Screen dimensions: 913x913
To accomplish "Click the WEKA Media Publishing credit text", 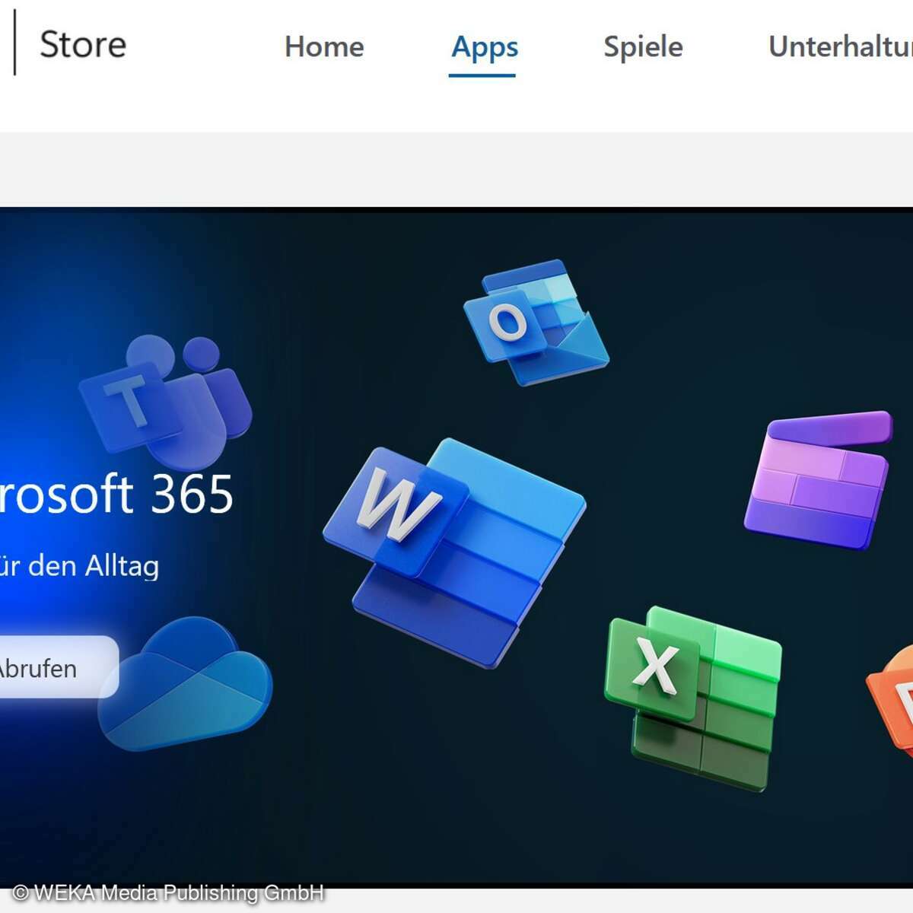I will coord(164,893).
